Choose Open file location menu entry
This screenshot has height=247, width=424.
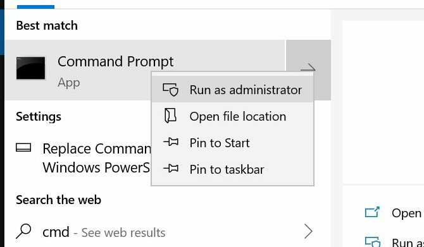click(232, 116)
